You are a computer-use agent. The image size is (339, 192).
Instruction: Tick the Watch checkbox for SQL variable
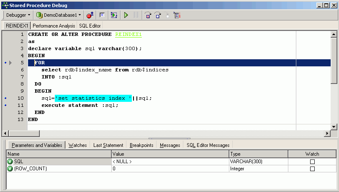312,162
